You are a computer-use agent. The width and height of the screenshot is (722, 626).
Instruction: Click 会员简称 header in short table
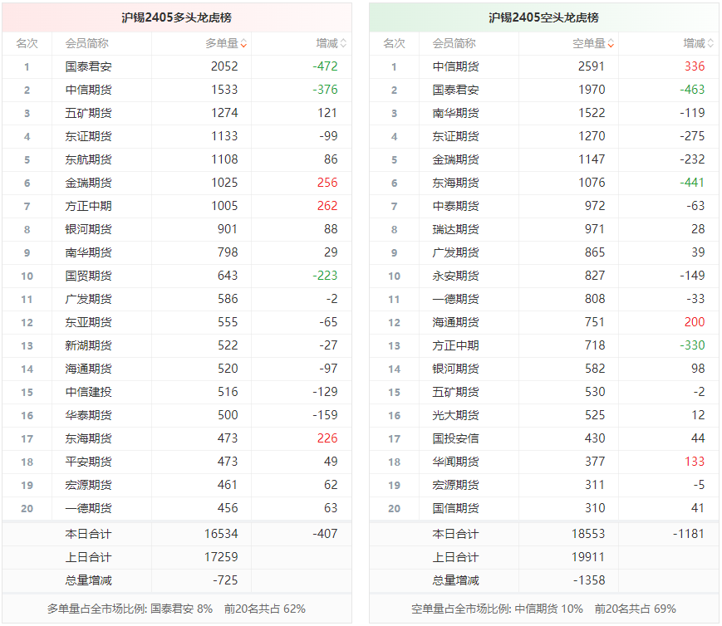pos(454,44)
